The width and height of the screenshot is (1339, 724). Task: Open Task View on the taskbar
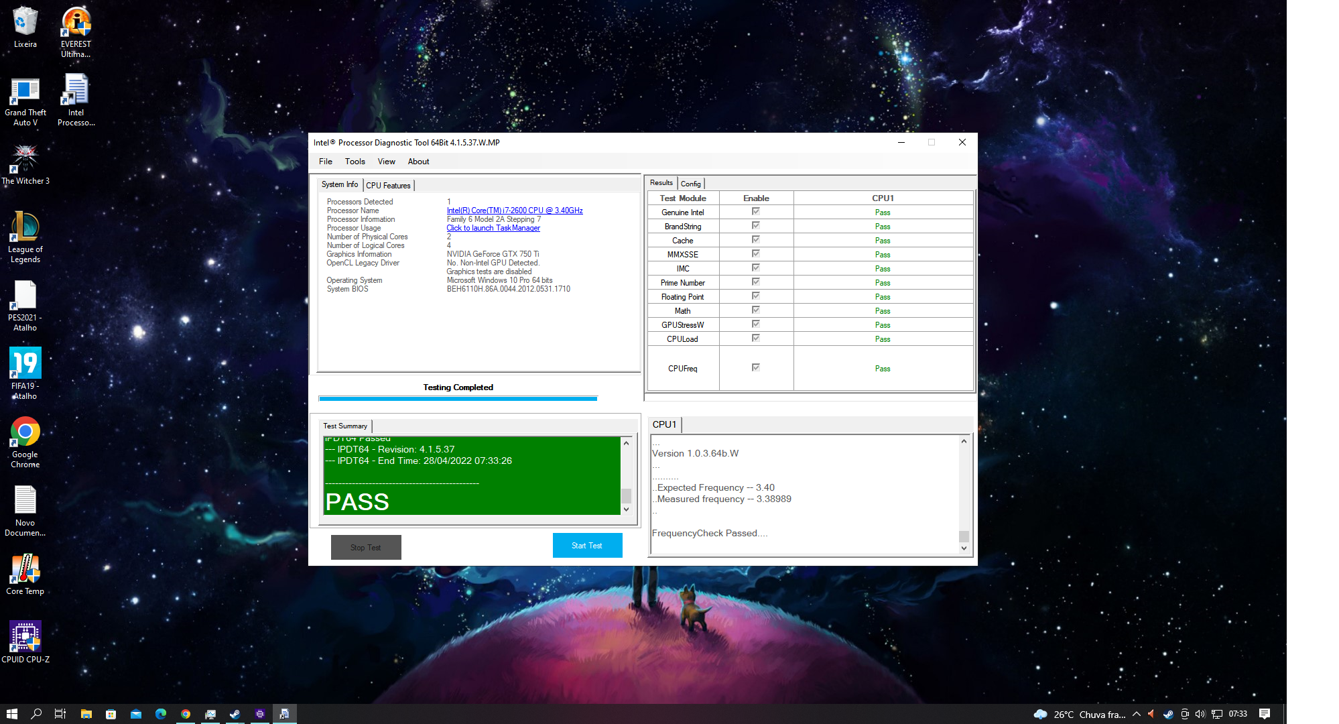[x=60, y=714]
